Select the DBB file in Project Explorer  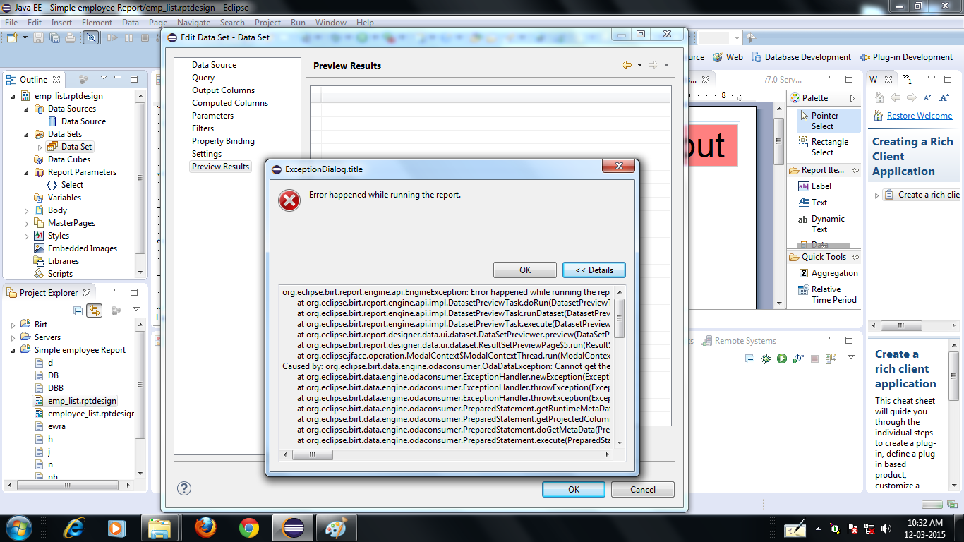click(55, 388)
